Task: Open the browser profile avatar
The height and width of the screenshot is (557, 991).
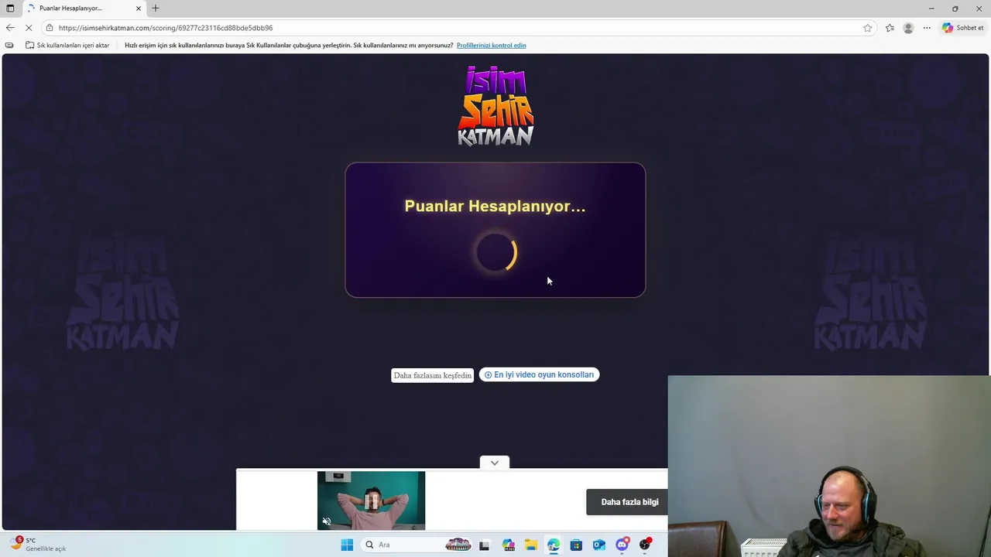Action: pos(908,28)
